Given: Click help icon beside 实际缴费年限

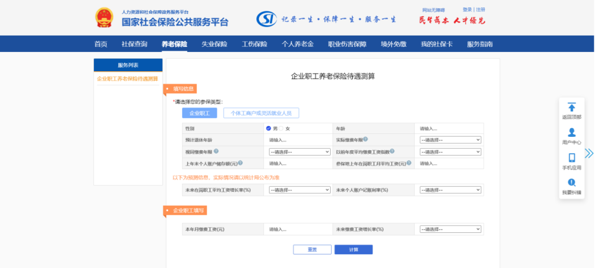Looking at the screenshot, I should pyautogui.click(x=366, y=139).
